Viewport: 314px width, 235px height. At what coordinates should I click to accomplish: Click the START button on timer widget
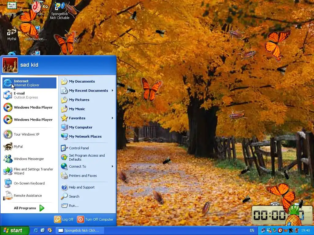(x=308, y=212)
